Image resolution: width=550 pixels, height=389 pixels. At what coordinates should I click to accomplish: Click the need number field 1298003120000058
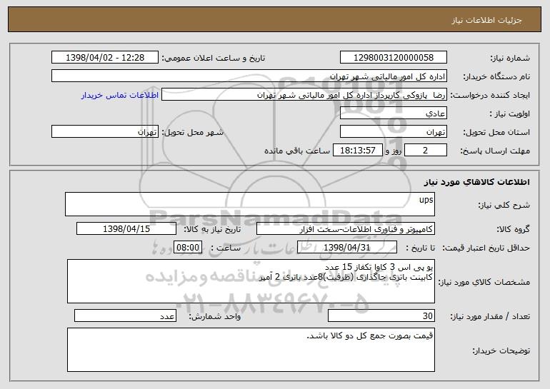click(393, 57)
